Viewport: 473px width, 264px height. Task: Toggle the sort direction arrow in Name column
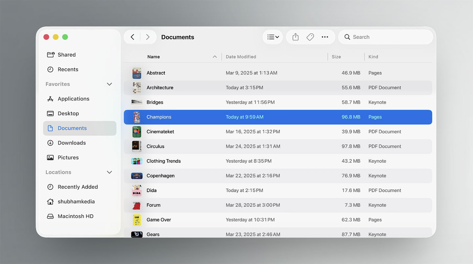click(215, 57)
